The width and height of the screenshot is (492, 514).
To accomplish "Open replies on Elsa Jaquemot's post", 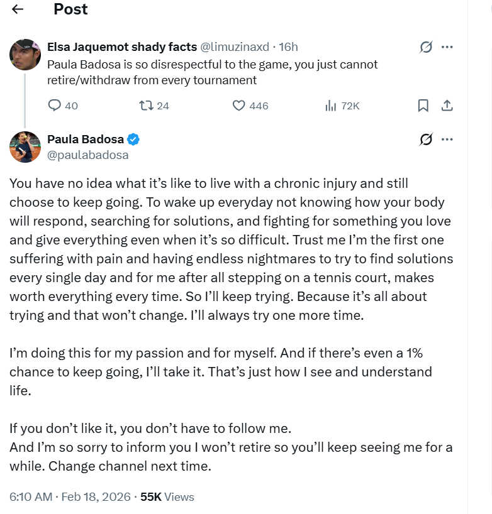I will tap(55, 106).
